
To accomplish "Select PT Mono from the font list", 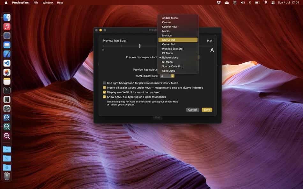I will (x=178, y=53).
